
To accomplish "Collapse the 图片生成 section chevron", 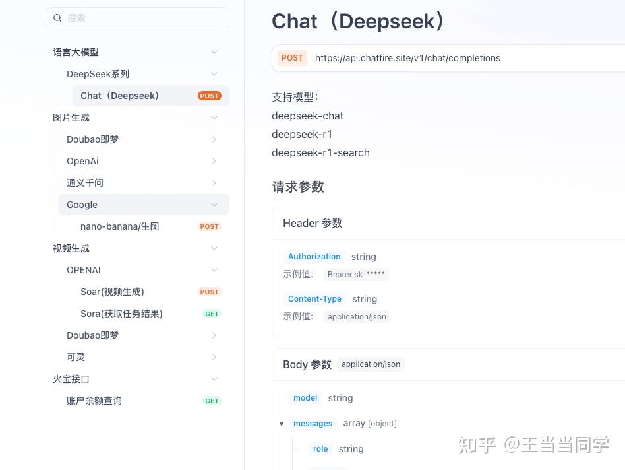I will 214,117.
